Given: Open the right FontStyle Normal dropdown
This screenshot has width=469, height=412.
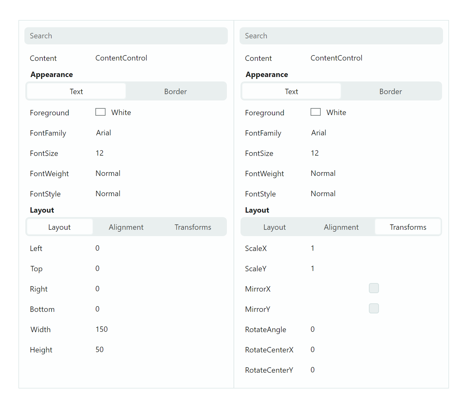Looking at the screenshot, I should [x=323, y=194].
